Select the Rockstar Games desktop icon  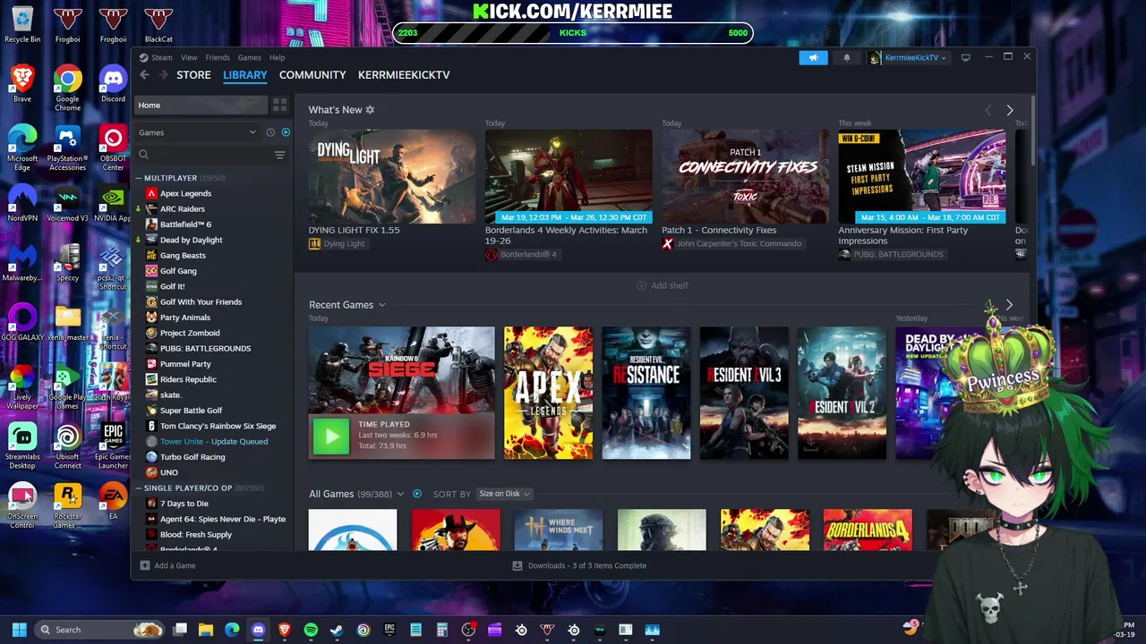67,506
